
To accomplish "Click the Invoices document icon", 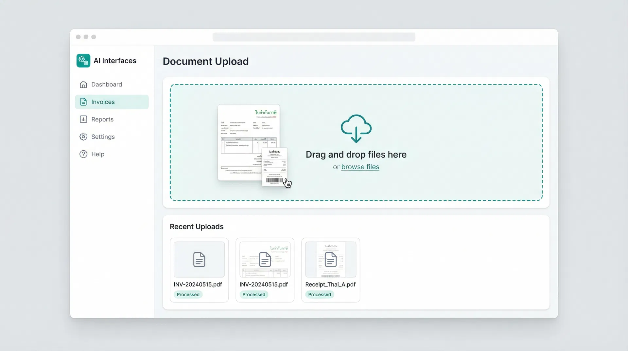I will (x=83, y=102).
